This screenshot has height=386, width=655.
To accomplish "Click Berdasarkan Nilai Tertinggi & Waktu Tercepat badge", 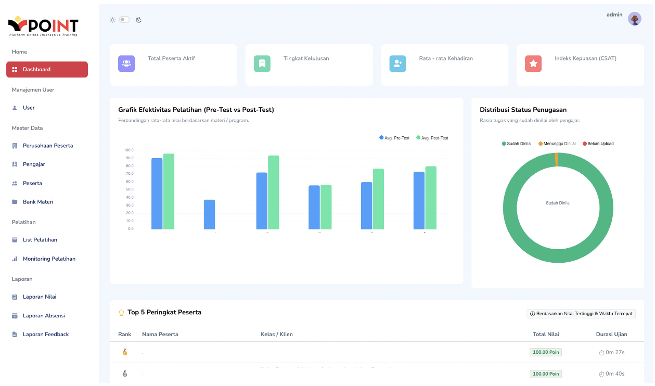I will [581, 314].
